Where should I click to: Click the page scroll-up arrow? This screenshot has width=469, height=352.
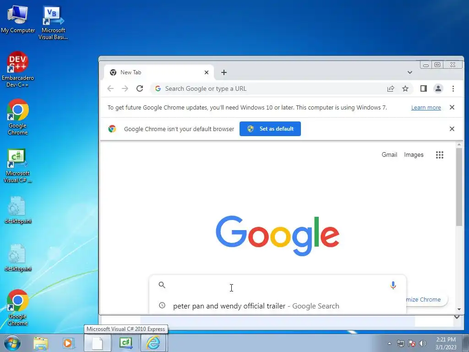click(459, 145)
